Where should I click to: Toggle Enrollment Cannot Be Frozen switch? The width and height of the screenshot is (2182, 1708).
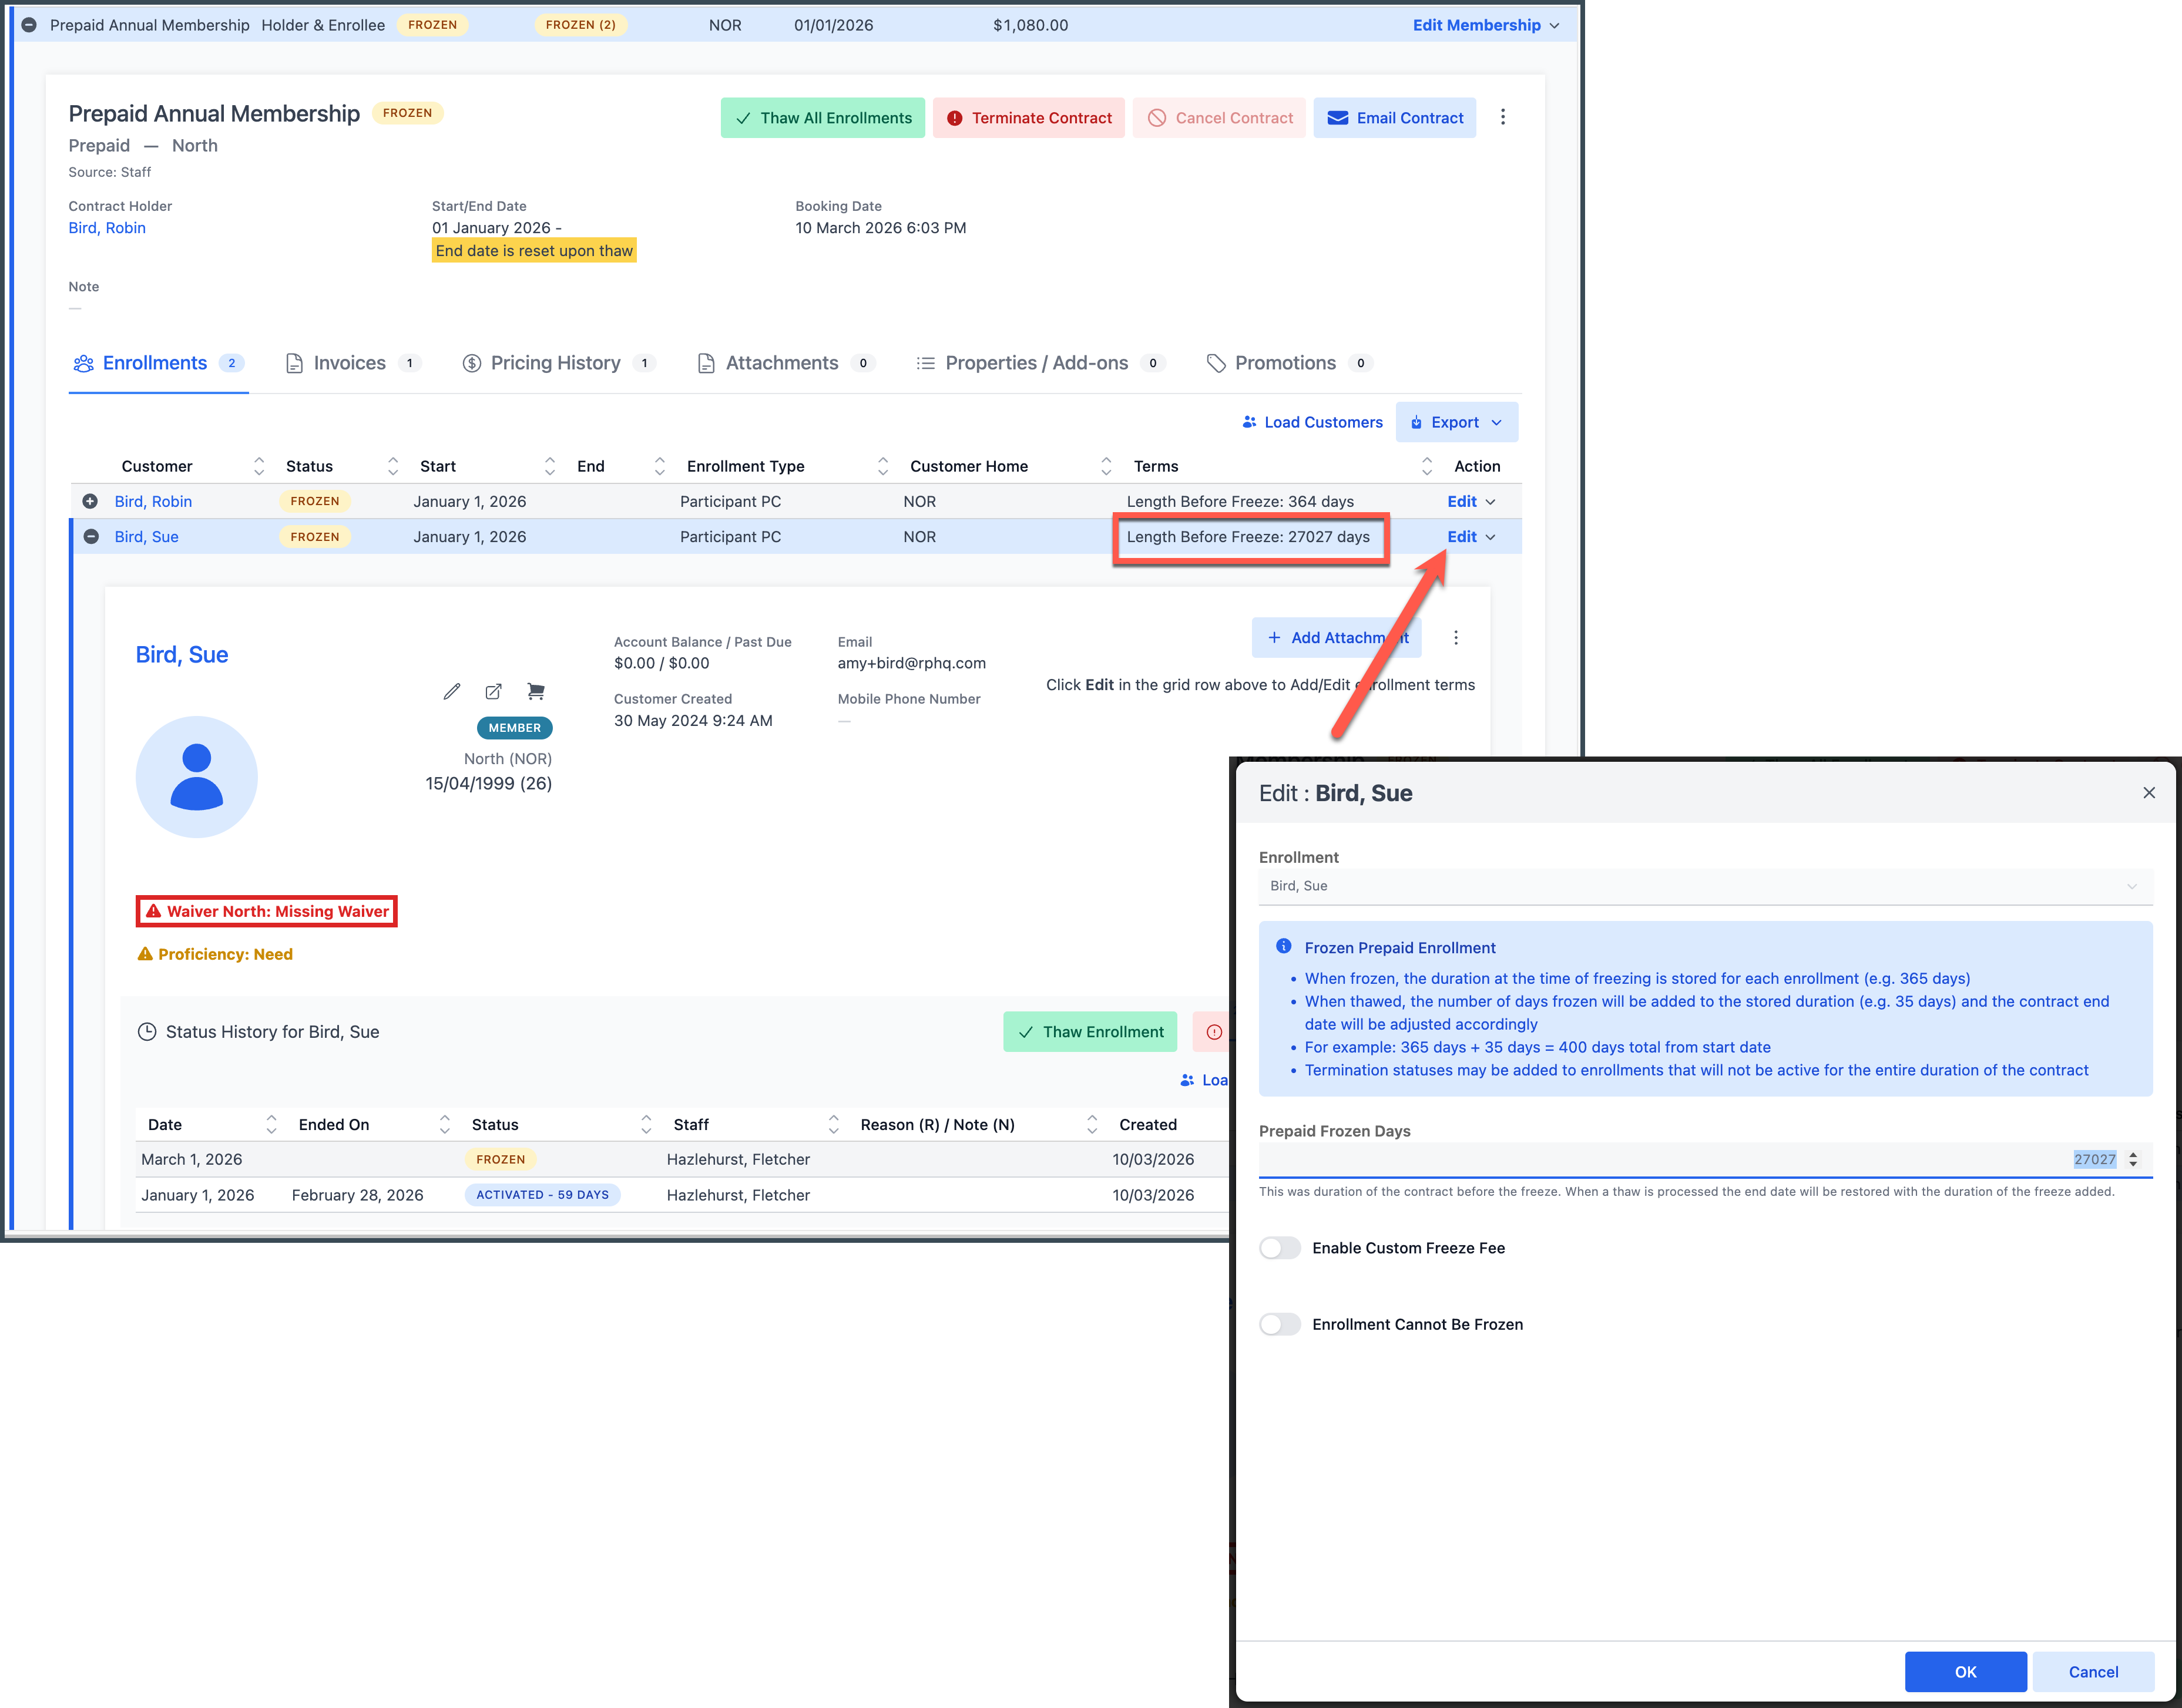pyautogui.click(x=1279, y=1324)
